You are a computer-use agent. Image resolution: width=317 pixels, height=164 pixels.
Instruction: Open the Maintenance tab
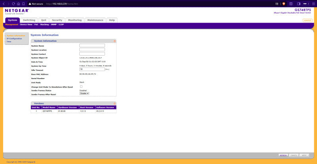click(x=95, y=20)
